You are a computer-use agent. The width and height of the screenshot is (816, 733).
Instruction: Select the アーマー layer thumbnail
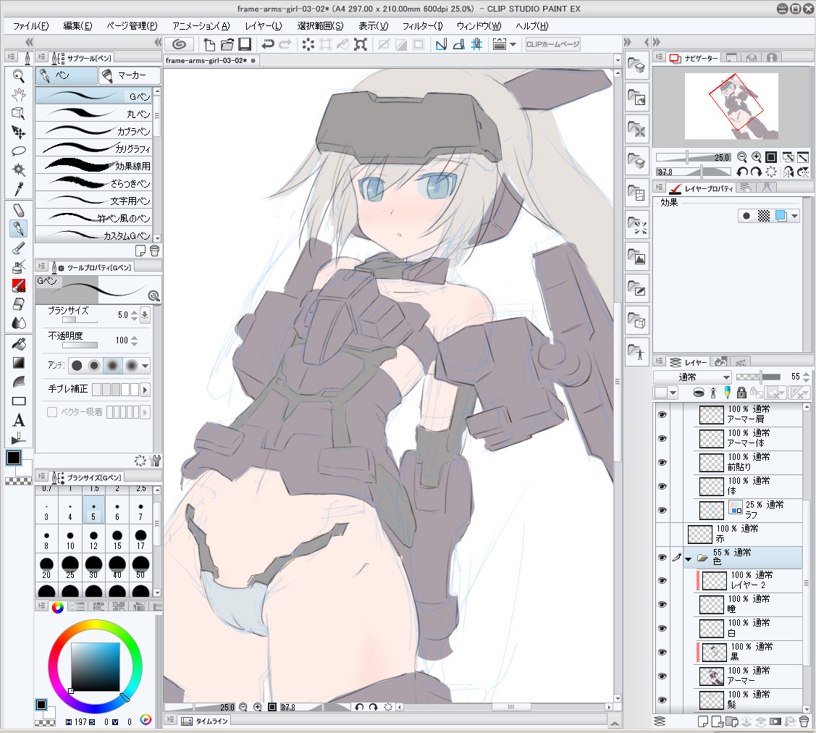[712, 677]
